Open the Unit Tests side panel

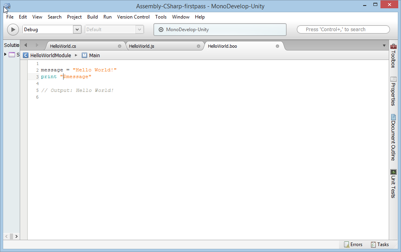394,183
